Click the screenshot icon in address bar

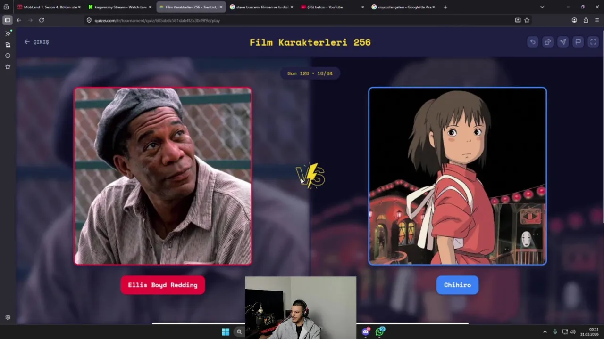click(x=518, y=20)
